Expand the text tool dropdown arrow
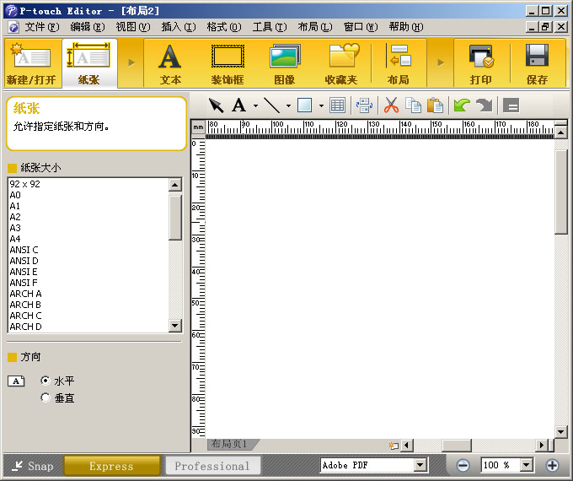 [255, 106]
